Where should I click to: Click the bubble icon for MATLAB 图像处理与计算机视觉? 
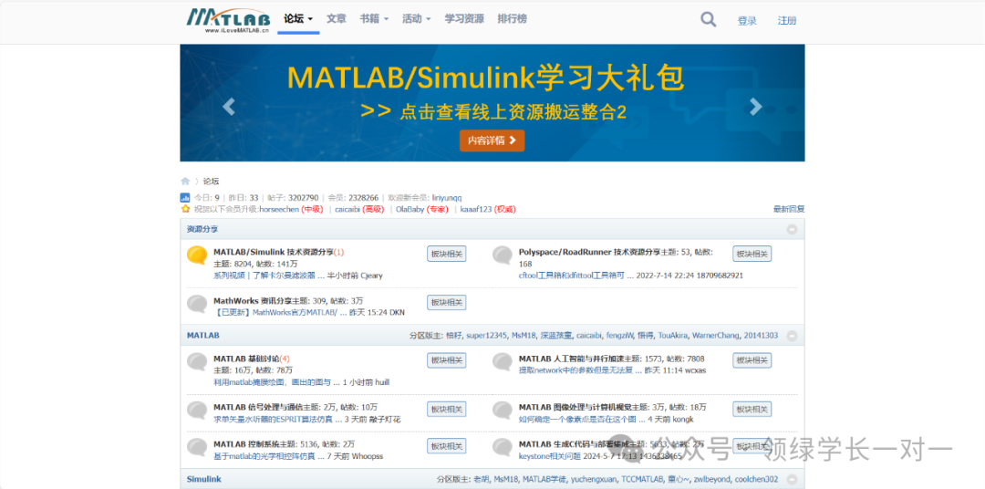(503, 410)
